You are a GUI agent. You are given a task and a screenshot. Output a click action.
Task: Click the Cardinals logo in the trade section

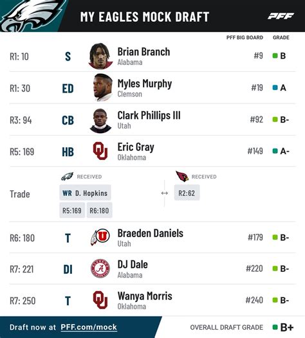coord(182,176)
